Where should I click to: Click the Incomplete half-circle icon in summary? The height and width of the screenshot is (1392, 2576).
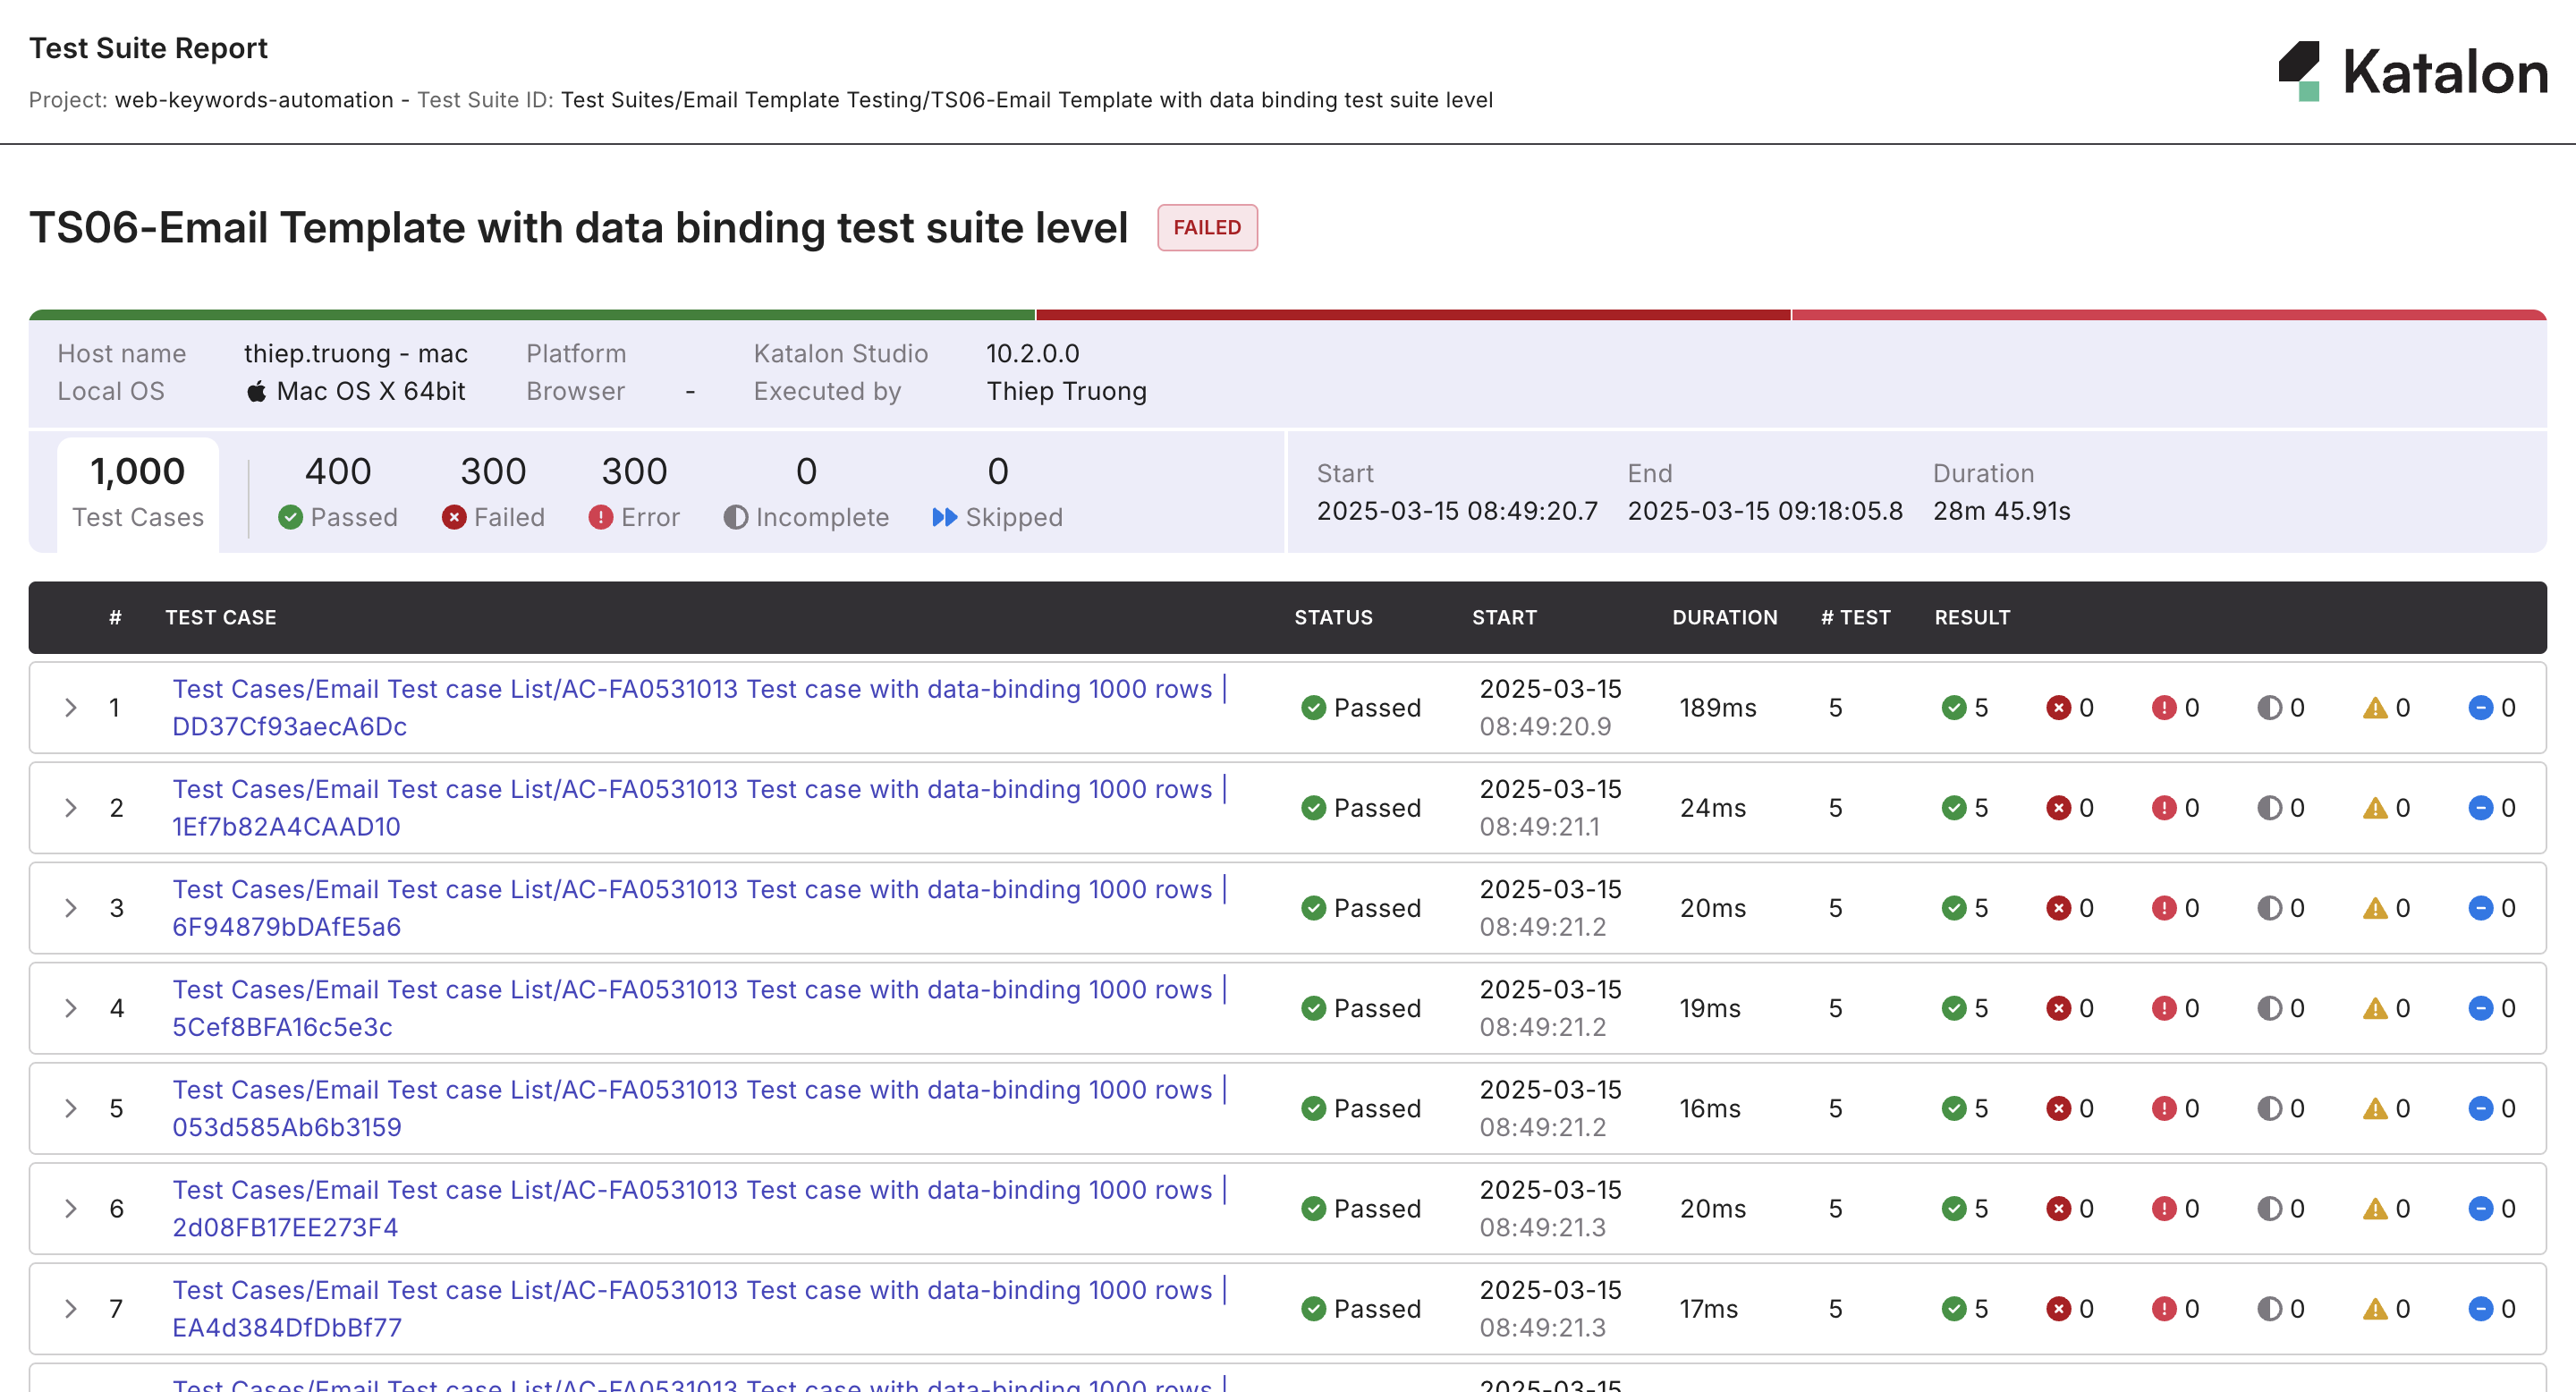click(x=736, y=517)
